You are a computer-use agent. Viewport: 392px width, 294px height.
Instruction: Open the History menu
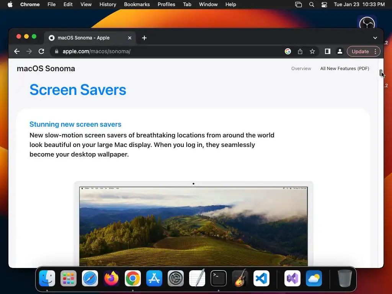[108, 5]
